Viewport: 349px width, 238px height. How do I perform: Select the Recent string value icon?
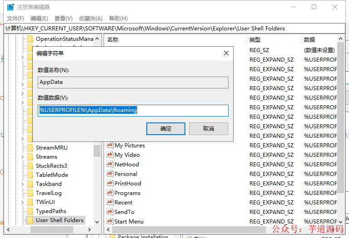110,202
